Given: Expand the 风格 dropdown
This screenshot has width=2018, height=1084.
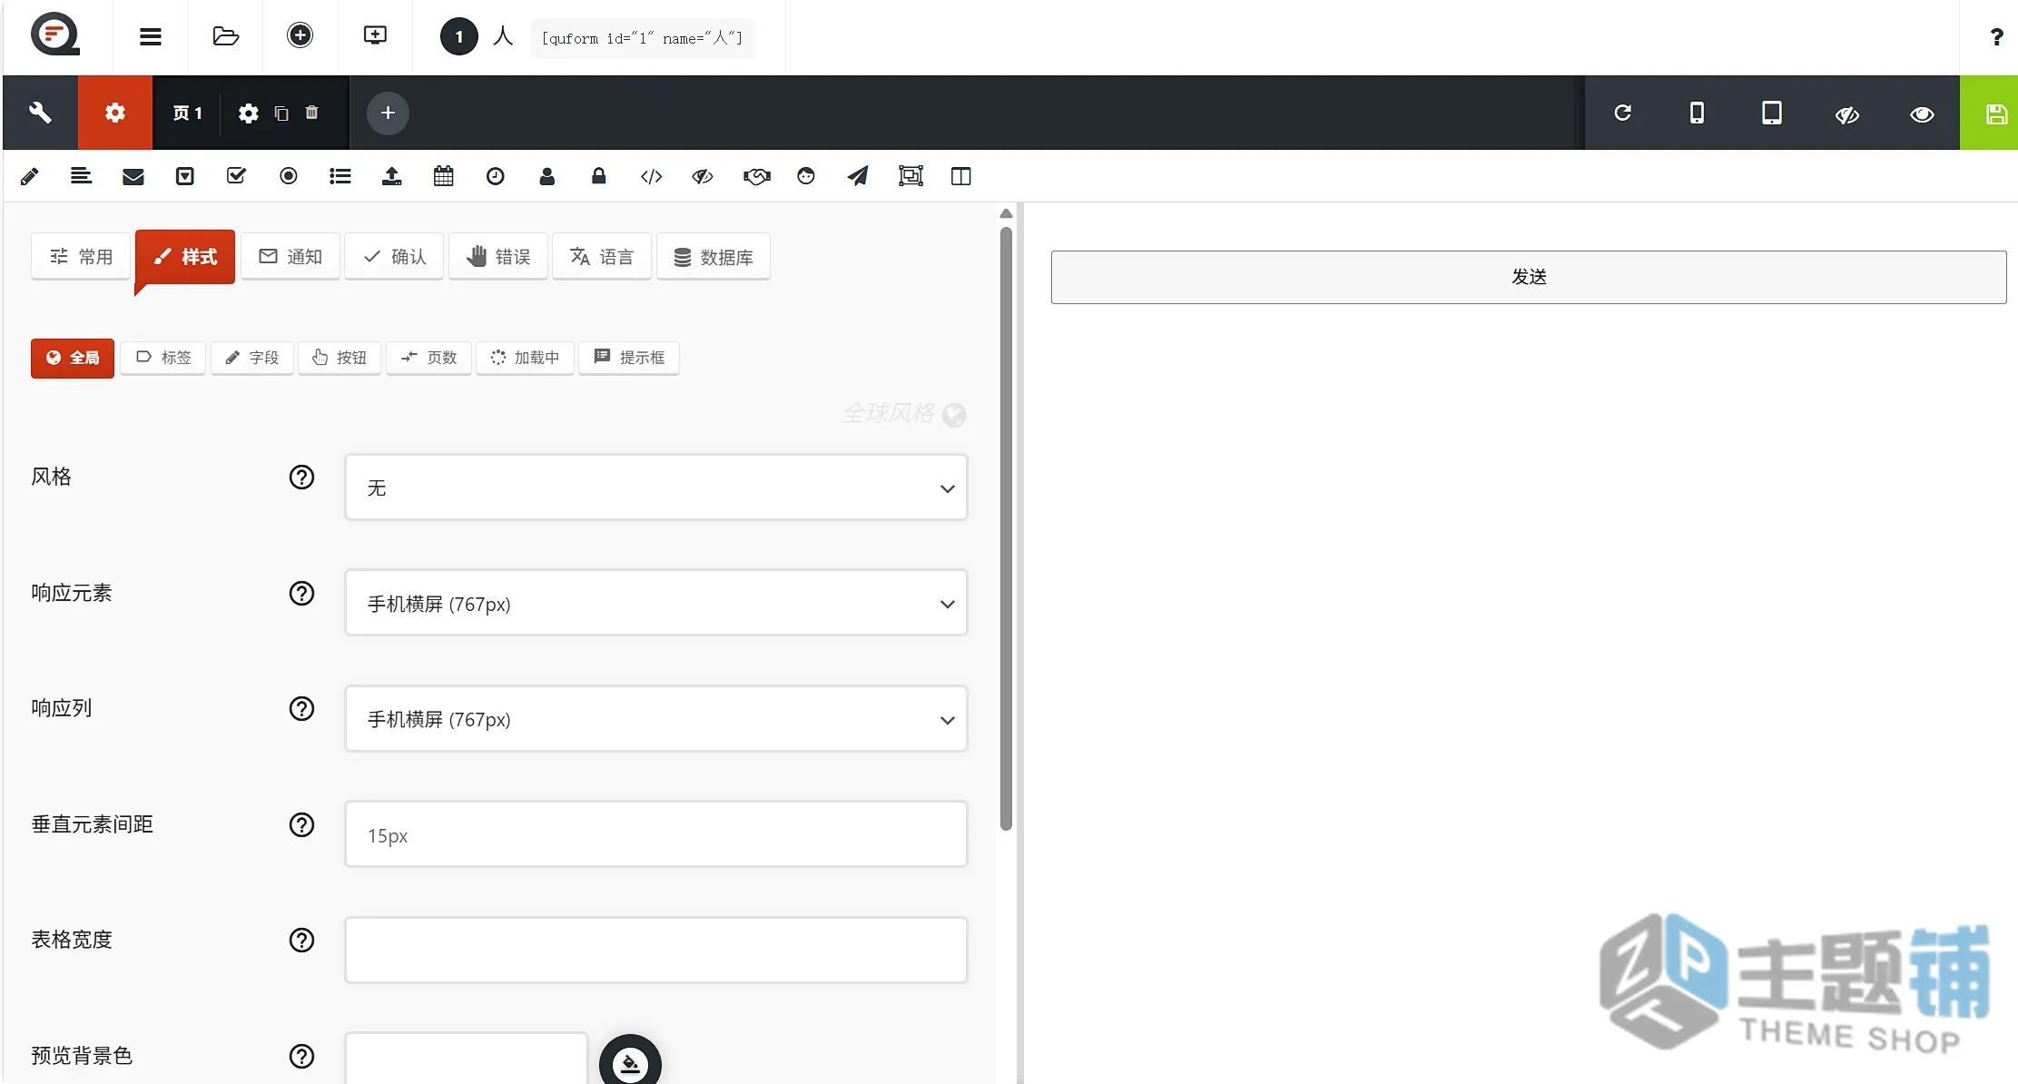Looking at the screenshot, I should point(656,488).
